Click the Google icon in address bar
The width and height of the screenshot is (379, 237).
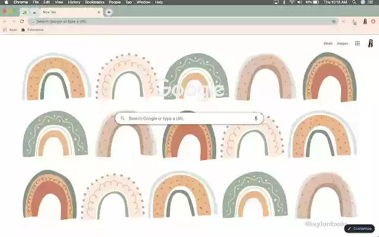point(33,21)
